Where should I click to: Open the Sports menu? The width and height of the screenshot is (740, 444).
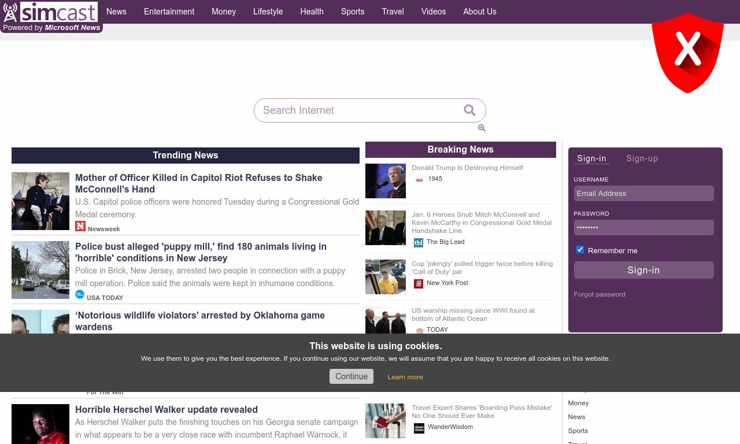353,12
